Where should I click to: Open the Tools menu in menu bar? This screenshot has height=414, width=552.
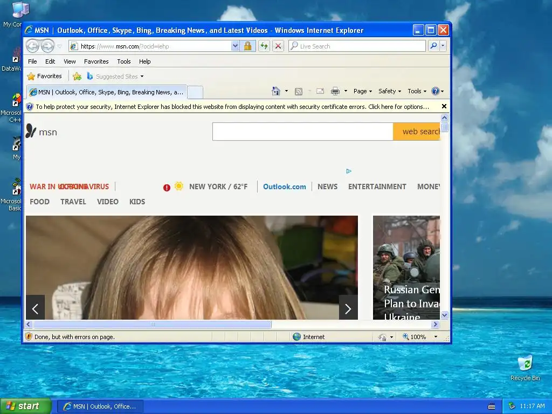(x=124, y=61)
